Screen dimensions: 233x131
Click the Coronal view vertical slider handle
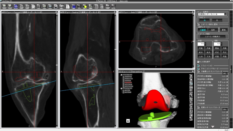click(x=57, y=65)
